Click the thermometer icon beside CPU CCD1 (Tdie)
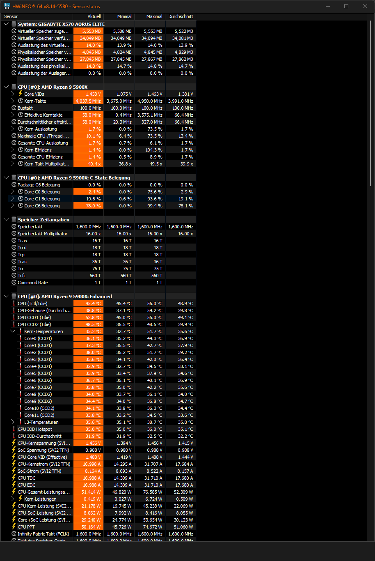 (x=14, y=317)
